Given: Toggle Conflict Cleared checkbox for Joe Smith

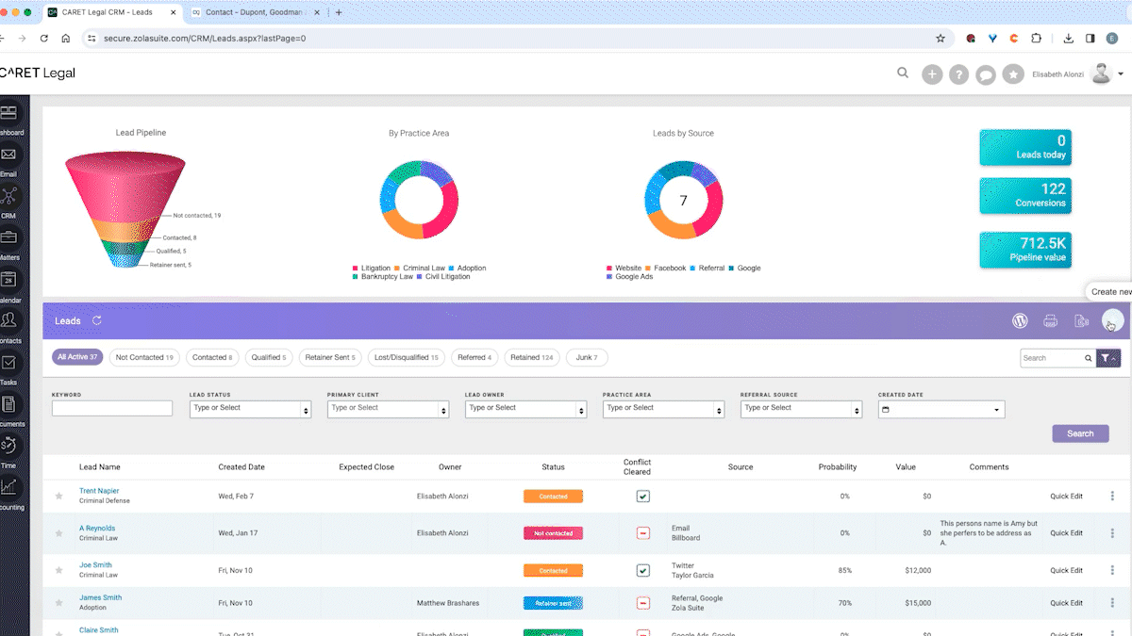Looking at the screenshot, I should point(643,570).
